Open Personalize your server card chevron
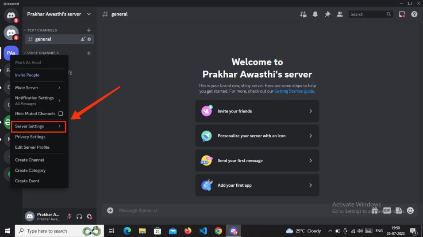 click(x=311, y=136)
